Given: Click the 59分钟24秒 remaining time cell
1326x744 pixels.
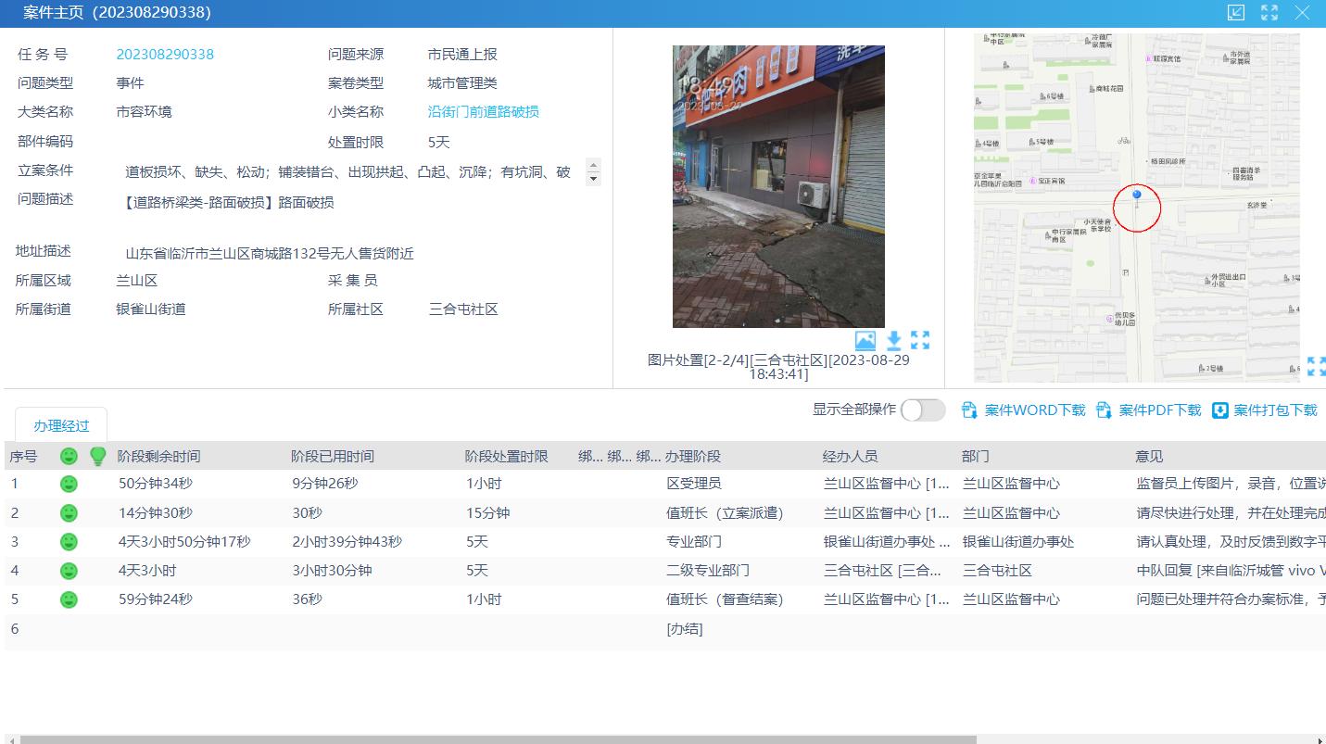Looking at the screenshot, I should pos(156,599).
